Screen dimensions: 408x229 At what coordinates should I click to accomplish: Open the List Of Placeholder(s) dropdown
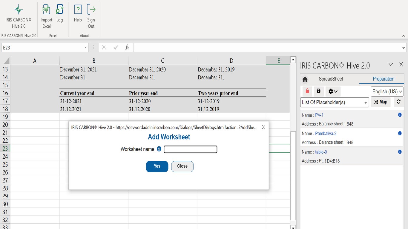tap(335, 102)
